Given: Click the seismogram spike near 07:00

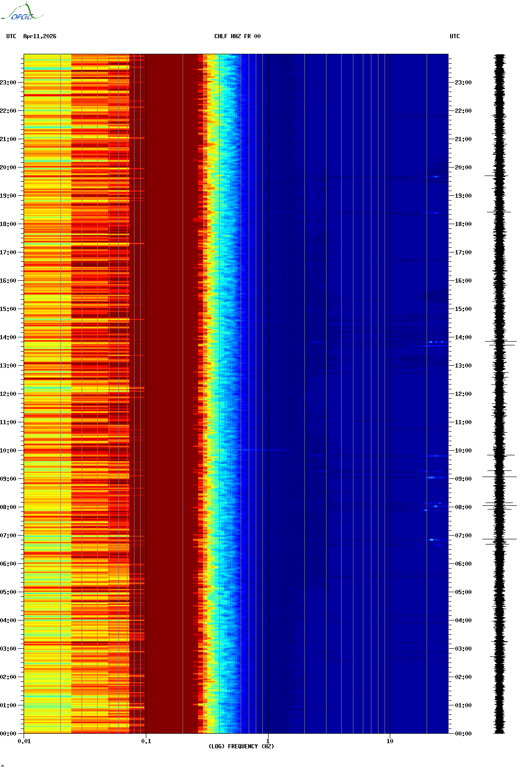Looking at the screenshot, I should pyautogui.click(x=499, y=539).
